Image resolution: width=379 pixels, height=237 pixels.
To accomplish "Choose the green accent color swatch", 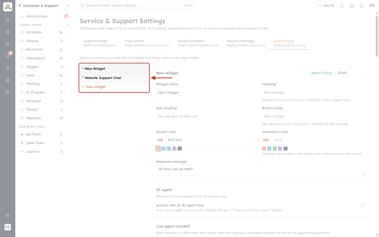I will (x=169, y=149).
